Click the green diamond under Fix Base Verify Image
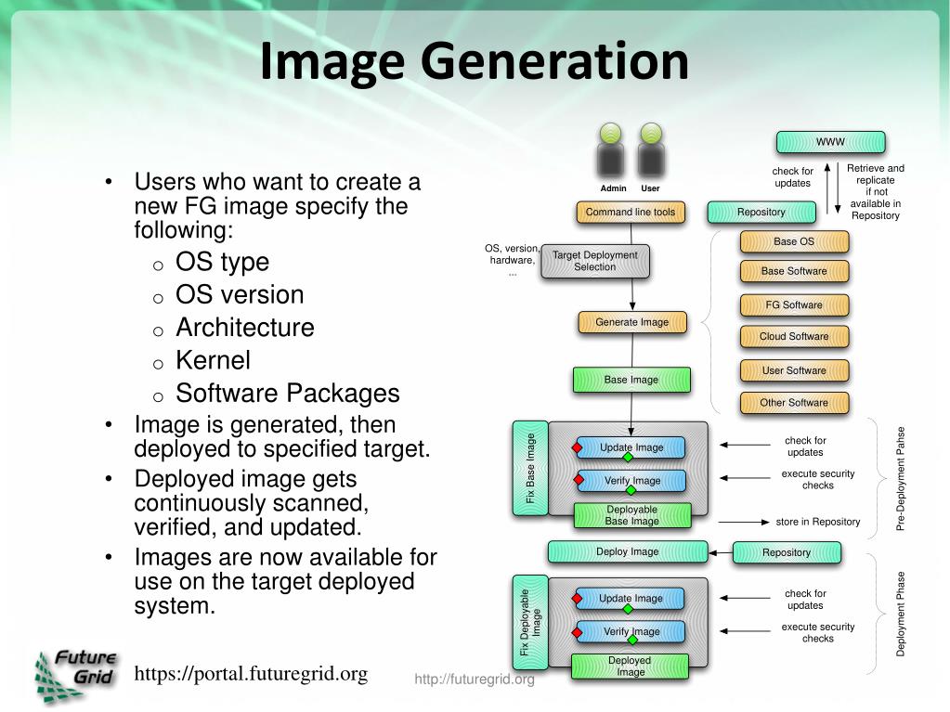 click(631, 492)
